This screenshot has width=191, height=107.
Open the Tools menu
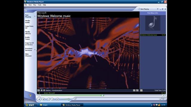point(39,5)
